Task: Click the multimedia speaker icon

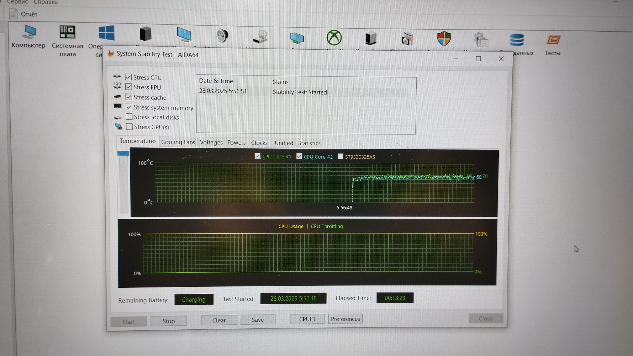Action: click(x=222, y=36)
